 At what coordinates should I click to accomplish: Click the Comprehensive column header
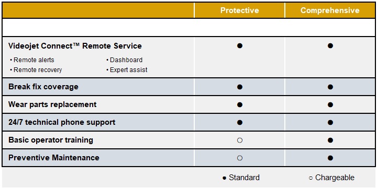[x=330, y=10]
